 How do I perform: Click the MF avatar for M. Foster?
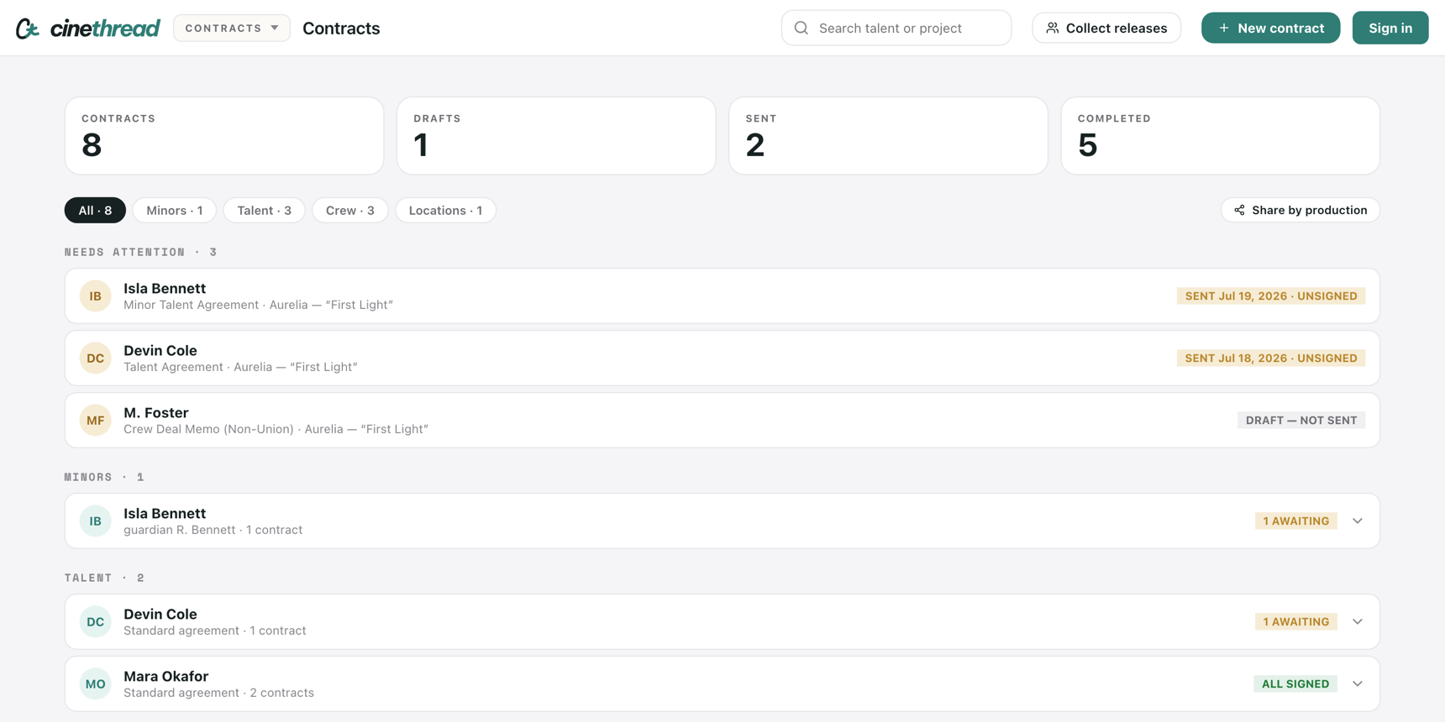click(x=96, y=421)
